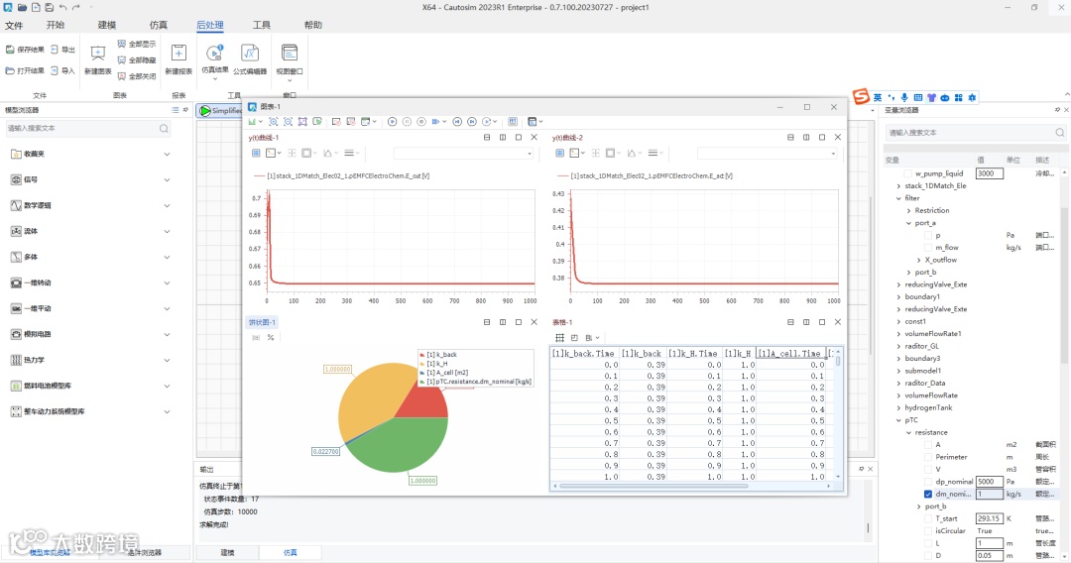Switch to the 工具 ribbon tab
This screenshot has height=563, width=1071.
pos(262,25)
